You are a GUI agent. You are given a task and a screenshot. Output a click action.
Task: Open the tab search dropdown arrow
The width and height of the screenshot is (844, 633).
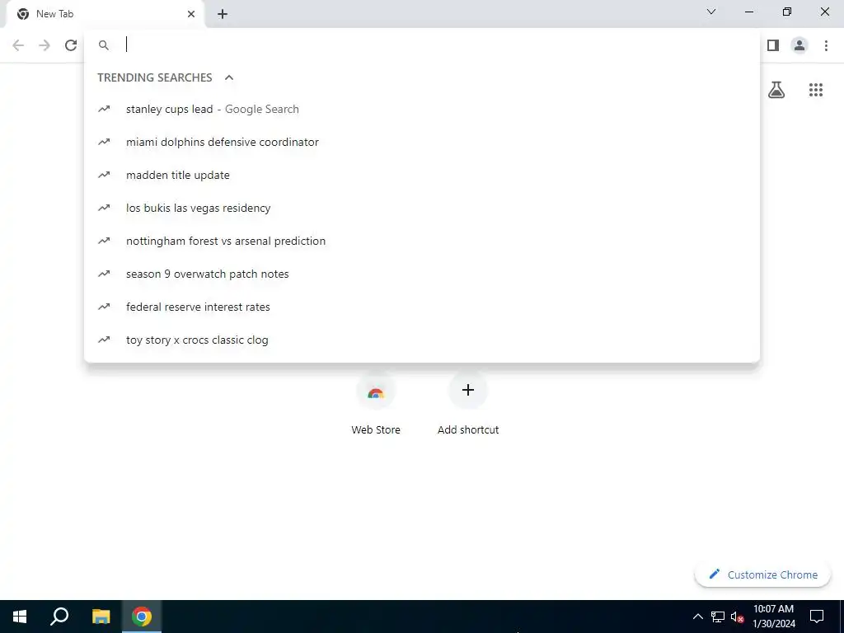point(711,12)
